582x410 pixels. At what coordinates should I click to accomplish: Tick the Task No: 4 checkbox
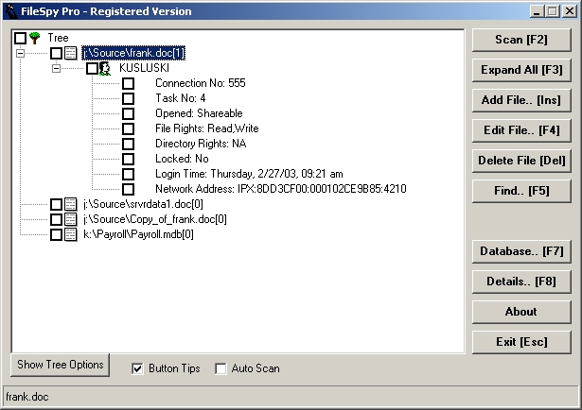pyautogui.click(x=128, y=98)
